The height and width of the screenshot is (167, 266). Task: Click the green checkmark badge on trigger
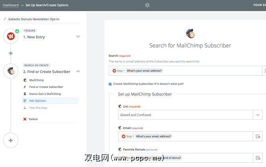(17, 31)
